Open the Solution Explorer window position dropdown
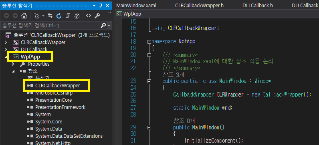Viewport: 319px width, 145px height. coord(94,6)
